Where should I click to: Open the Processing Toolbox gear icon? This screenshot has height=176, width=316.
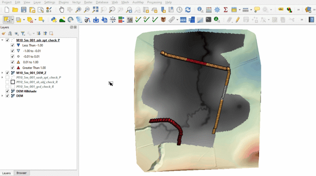[x=217, y=9]
